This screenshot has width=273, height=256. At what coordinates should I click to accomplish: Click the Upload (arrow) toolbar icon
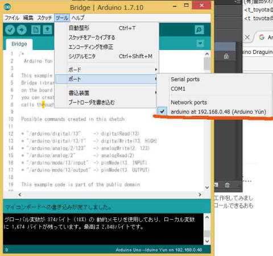point(22,30)
